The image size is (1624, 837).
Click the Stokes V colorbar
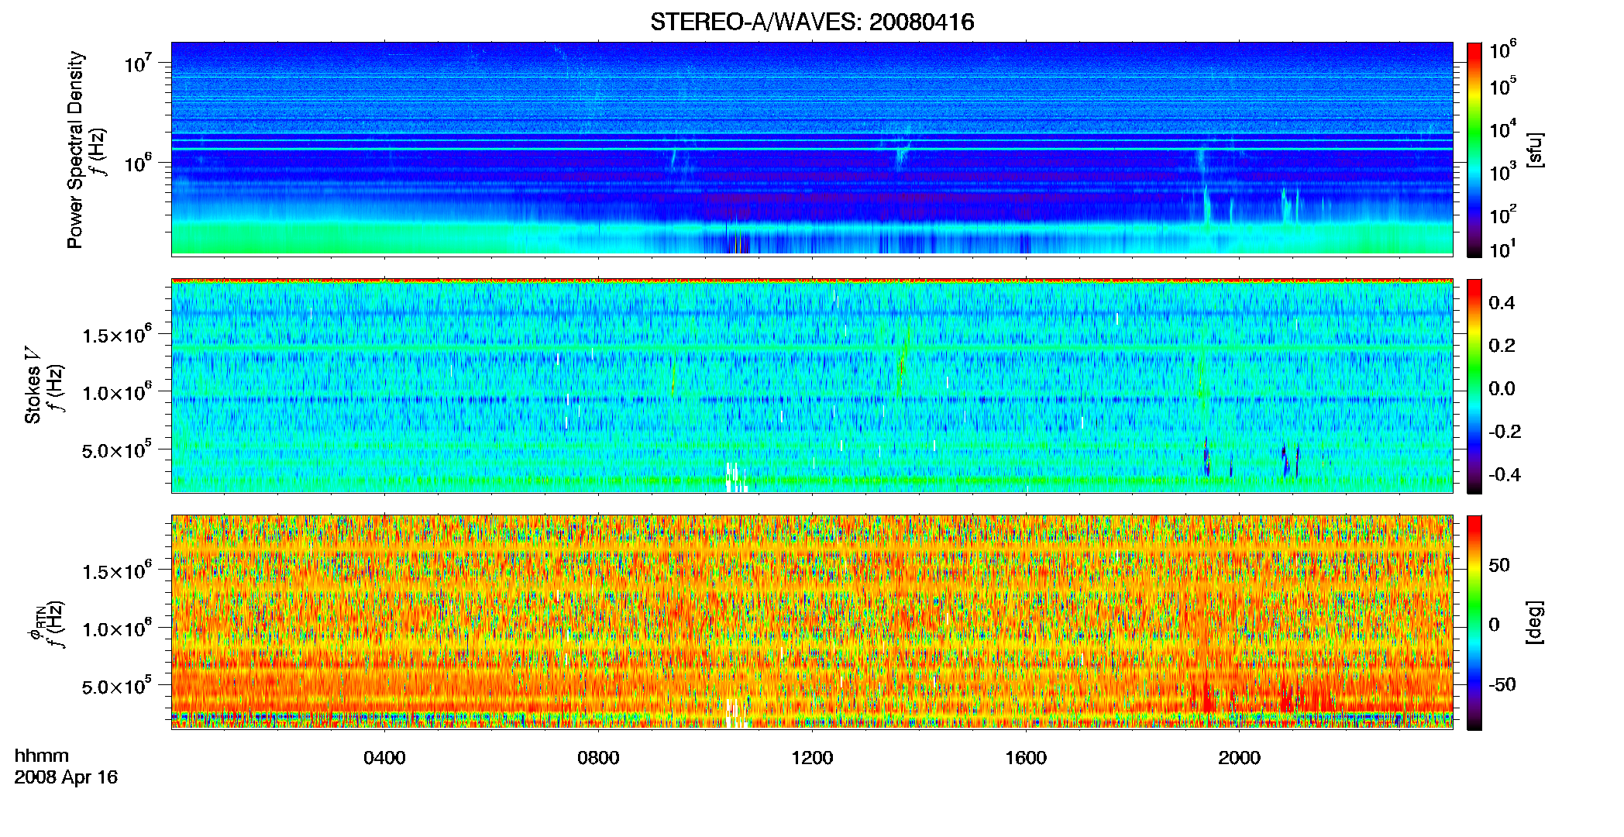point(1474,385)
